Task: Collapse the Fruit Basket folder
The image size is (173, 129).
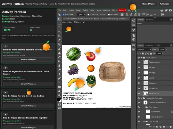Action: tap(142, 58)
